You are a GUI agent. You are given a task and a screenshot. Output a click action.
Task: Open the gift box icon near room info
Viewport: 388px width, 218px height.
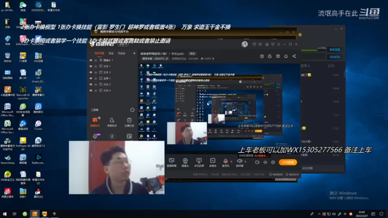[x=262, y=56]
